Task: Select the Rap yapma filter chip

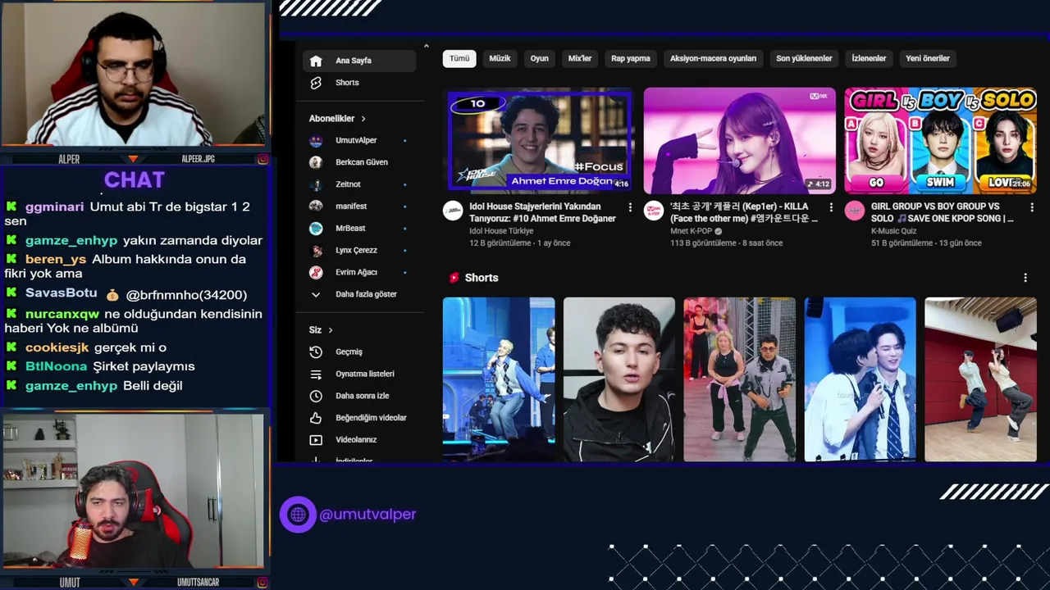Action: click(x=631, y=58)
